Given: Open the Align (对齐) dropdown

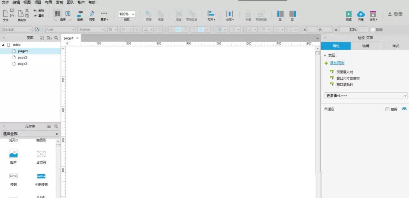Looking at the screenshot, I should [x=211, y=15].
